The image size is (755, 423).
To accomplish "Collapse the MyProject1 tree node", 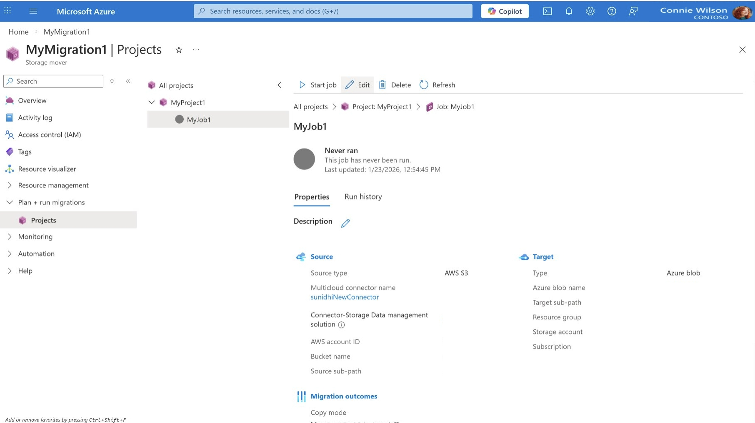I will tap(152, 102).
